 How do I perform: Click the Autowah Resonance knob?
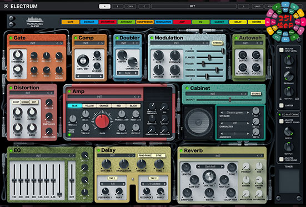pyautogui.click(x=243, y=68)
